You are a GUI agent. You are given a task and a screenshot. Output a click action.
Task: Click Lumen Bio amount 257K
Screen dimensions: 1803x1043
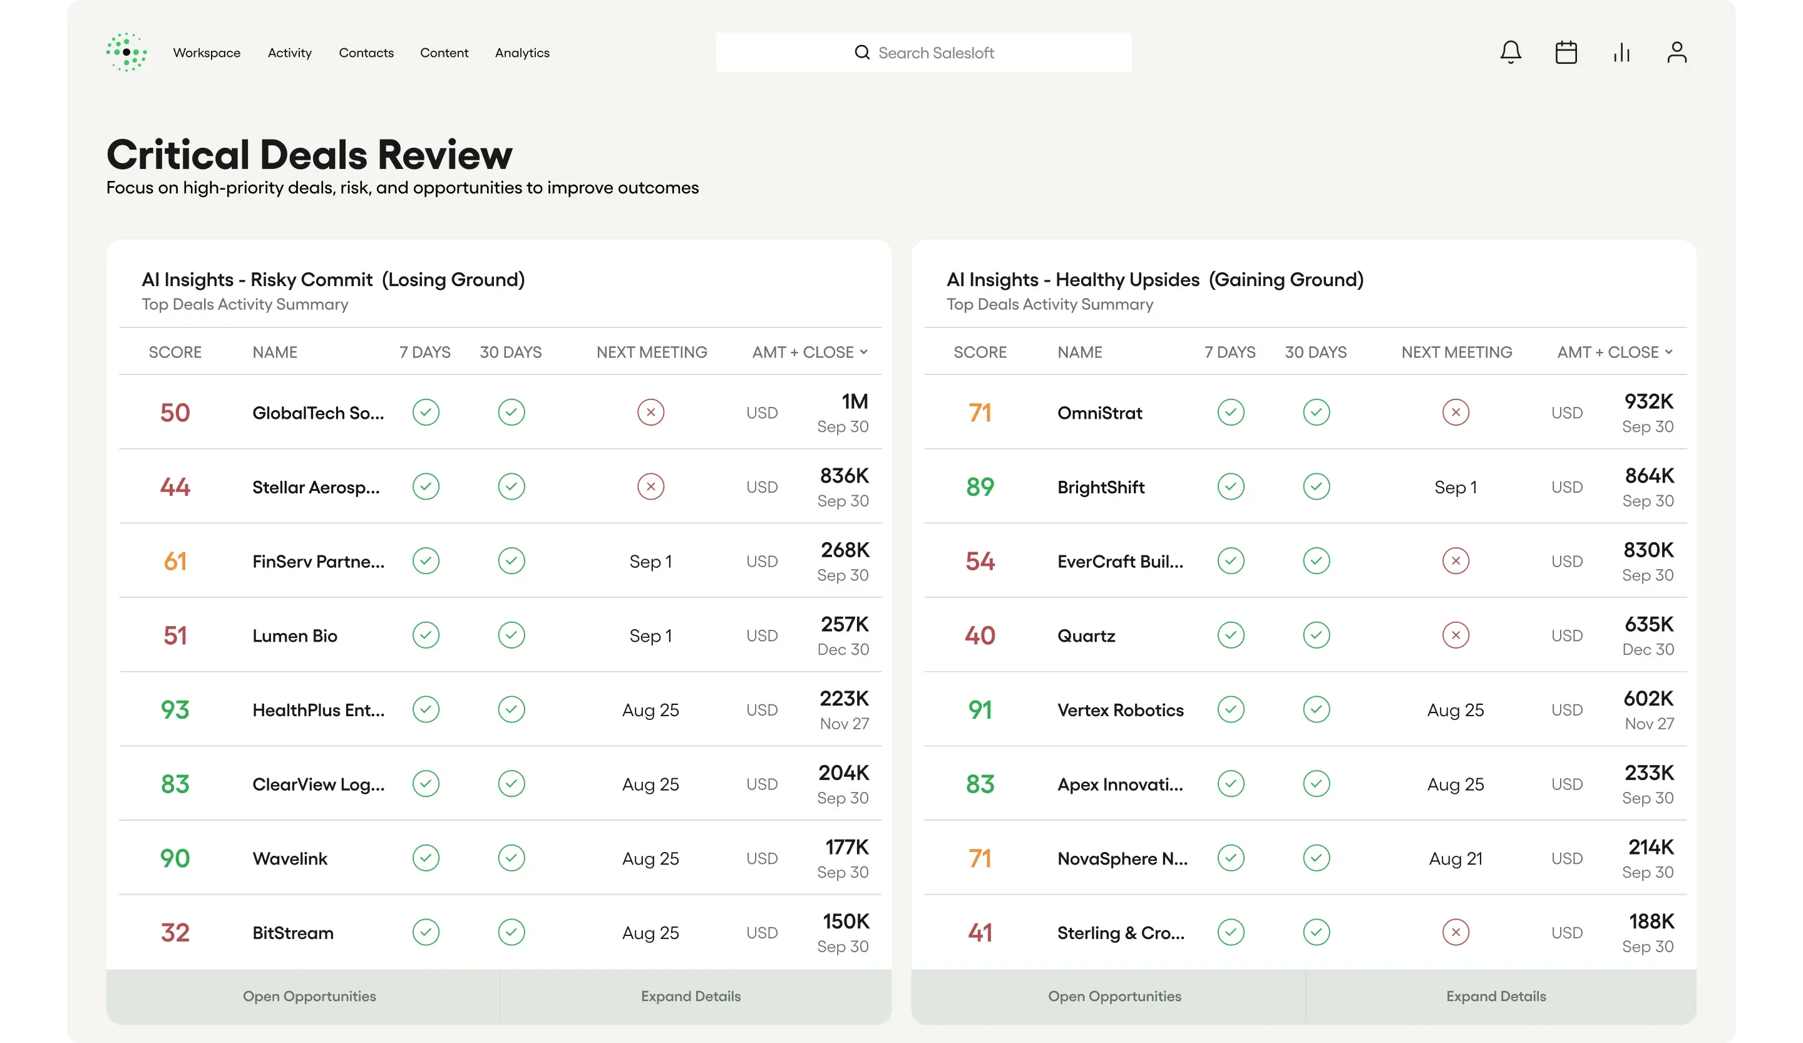pyautogui.click(x=845, y=625)
